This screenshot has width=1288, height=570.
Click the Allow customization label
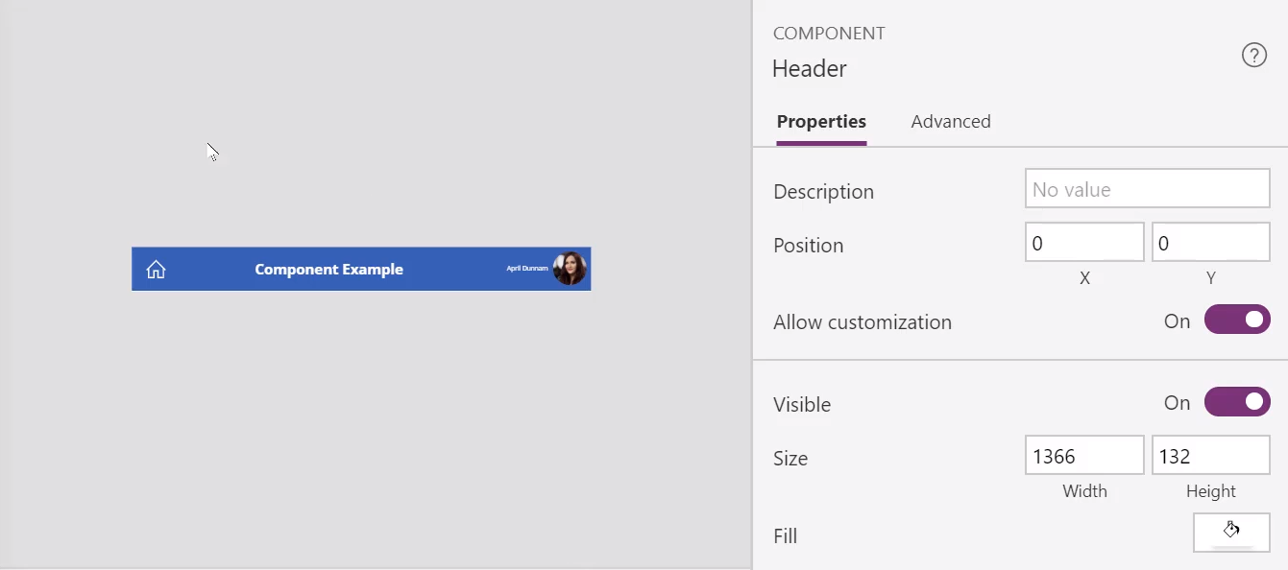[863, 322]
